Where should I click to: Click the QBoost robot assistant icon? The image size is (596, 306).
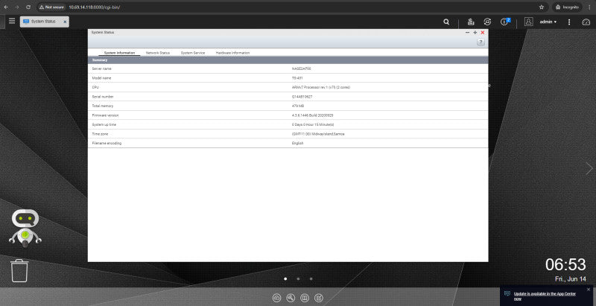pos(25,229)
